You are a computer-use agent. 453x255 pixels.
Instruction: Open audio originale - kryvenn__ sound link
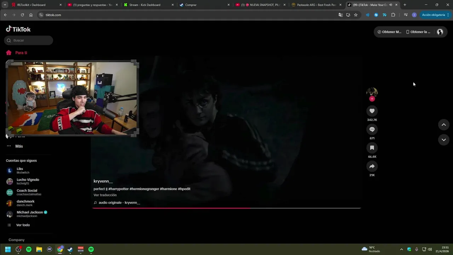coord(117,203)
